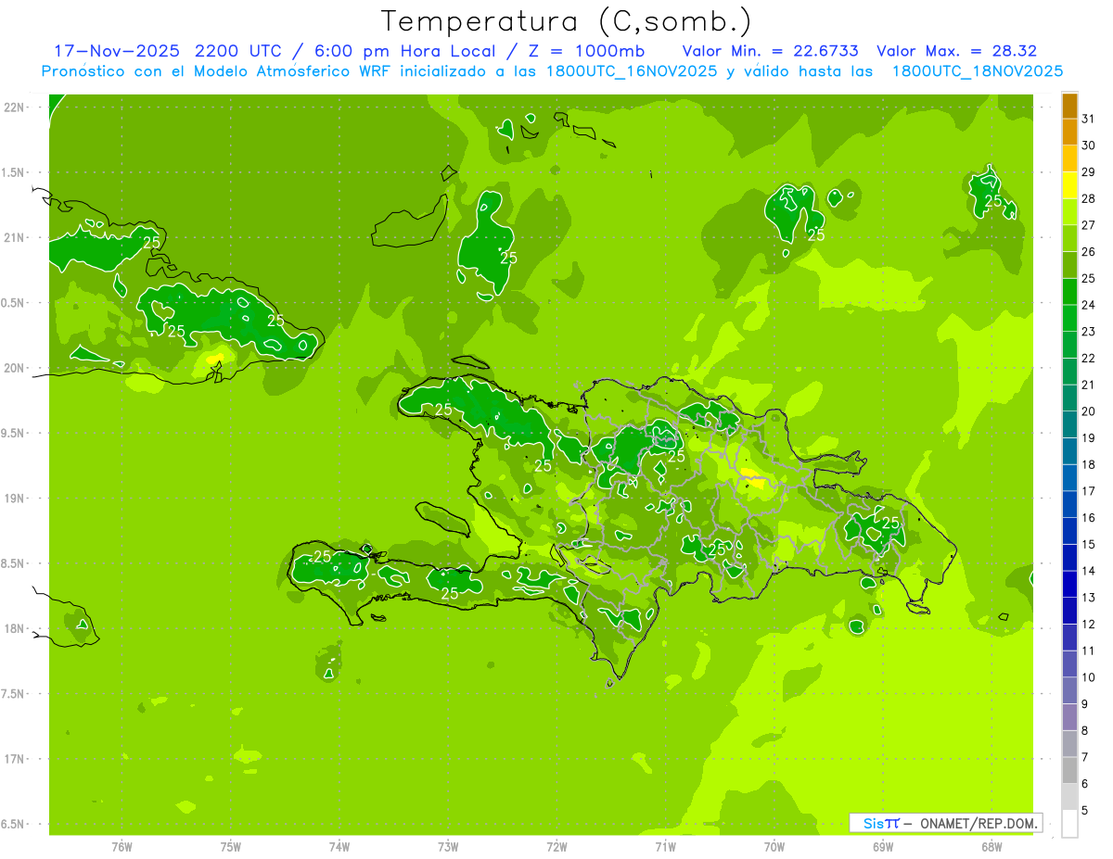Click the '74W' longitude label
This screenshot has width=1113, height=859.
(x=339, y=846)
